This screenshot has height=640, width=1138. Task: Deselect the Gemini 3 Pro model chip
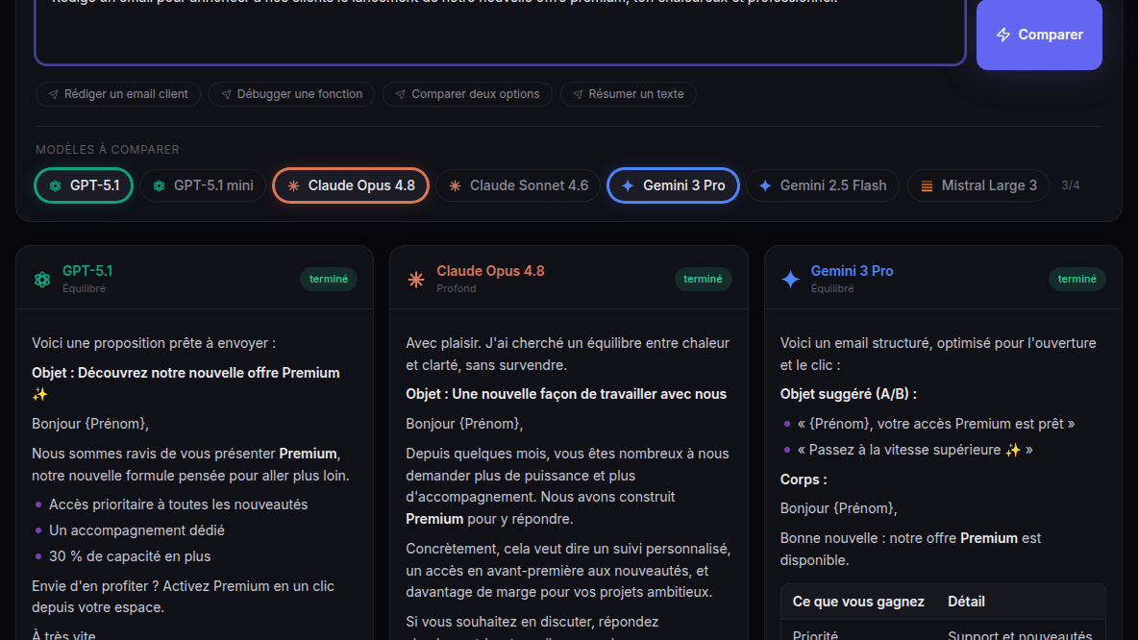coord(673,185)
